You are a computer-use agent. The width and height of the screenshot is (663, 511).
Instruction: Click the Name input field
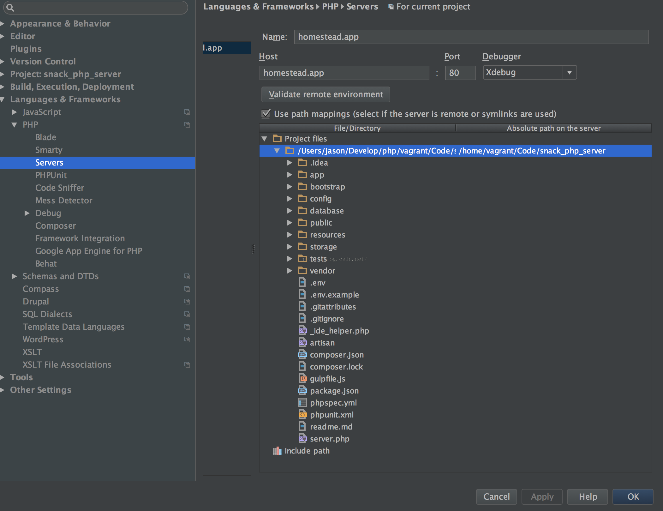471,37
